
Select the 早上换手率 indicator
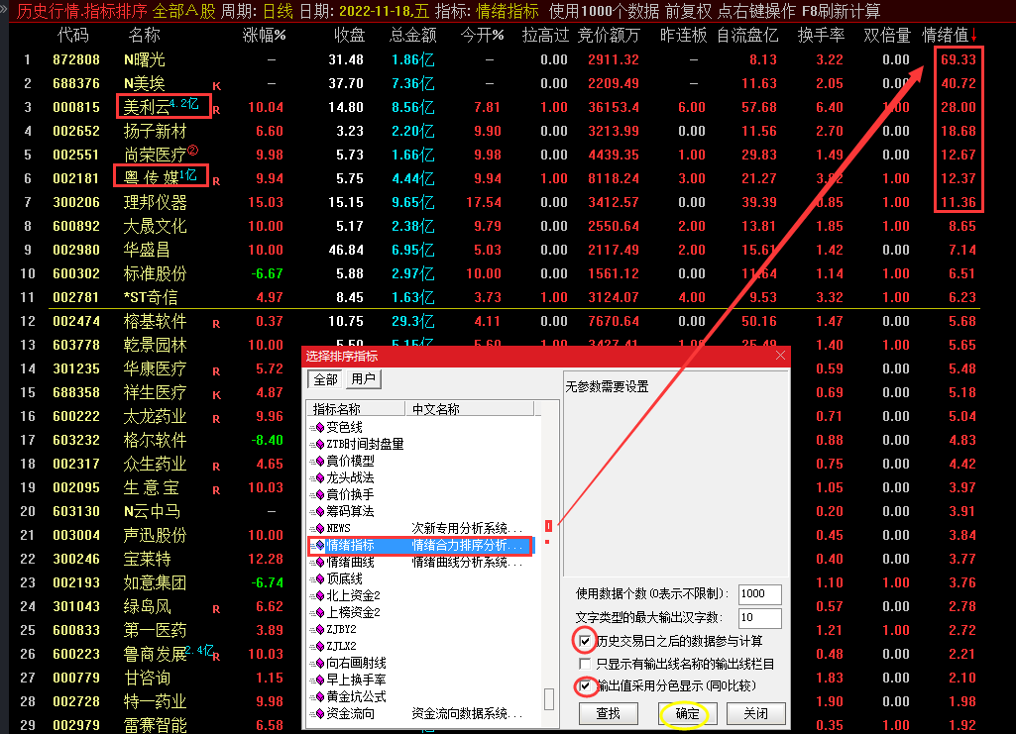click(356, 680)
